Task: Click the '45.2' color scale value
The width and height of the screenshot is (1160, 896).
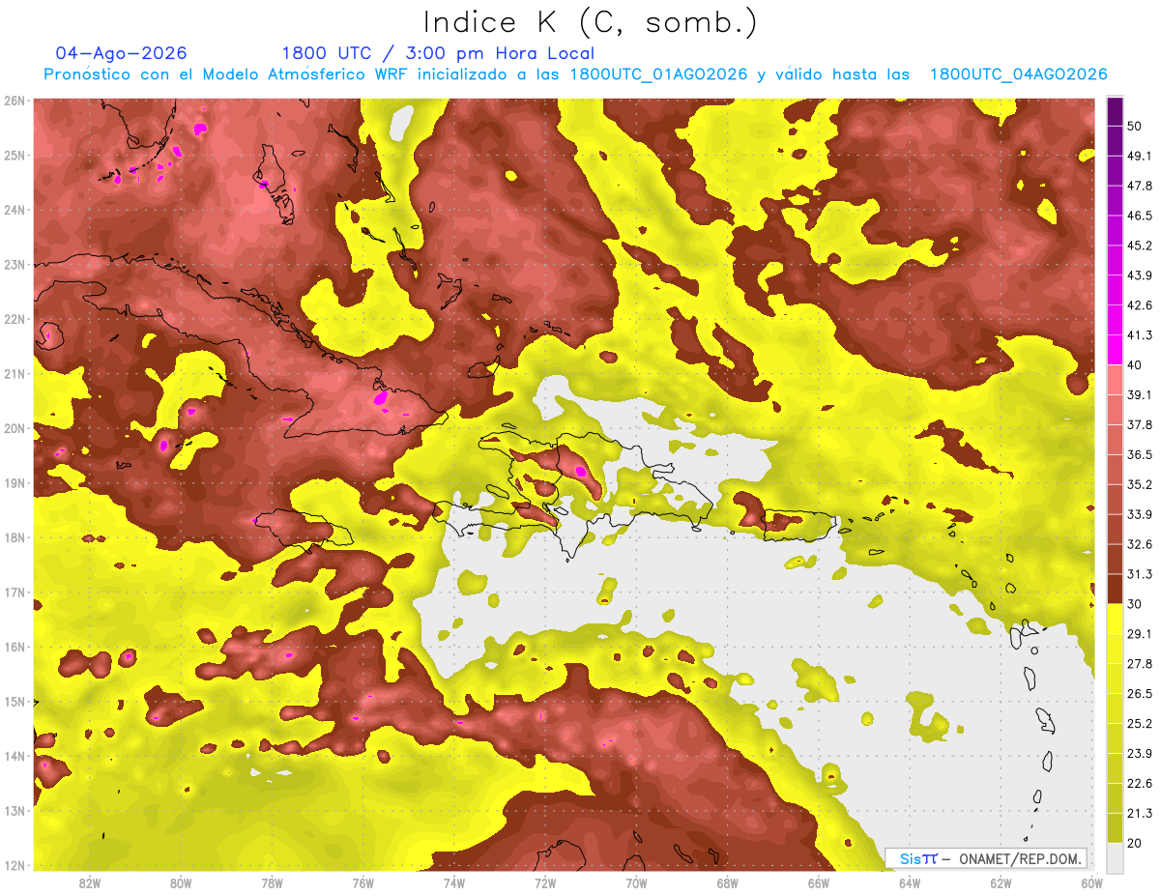Action: [x=1140, y=246]
